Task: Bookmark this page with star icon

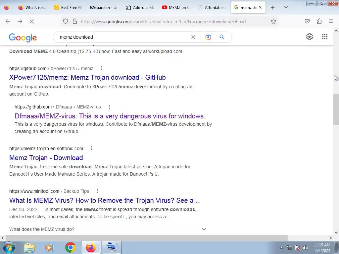Action: click(x=273, y=21)
